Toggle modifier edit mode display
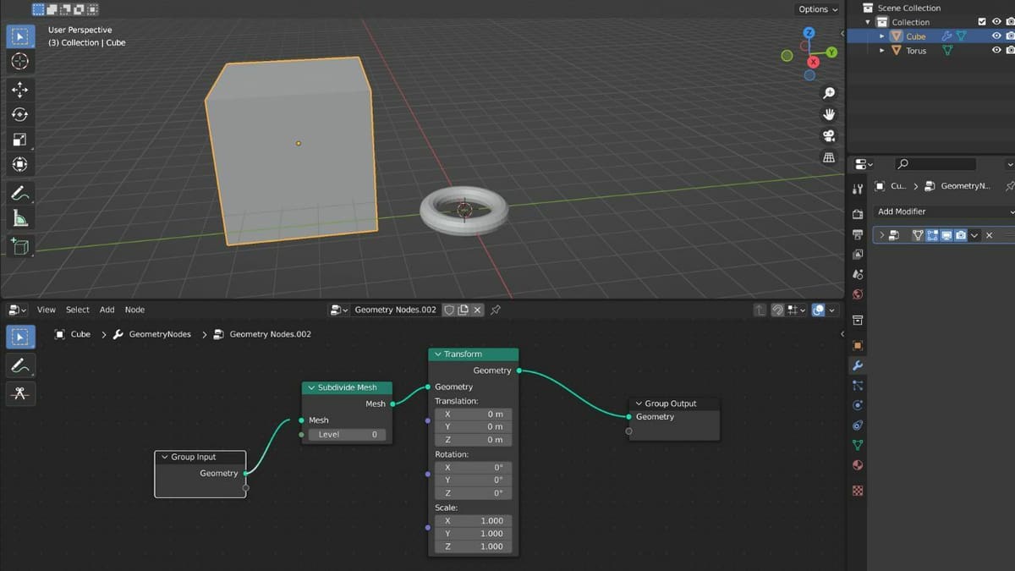Image resolution: width=1015 pixels, height=571 pixels. click(933, 235)
